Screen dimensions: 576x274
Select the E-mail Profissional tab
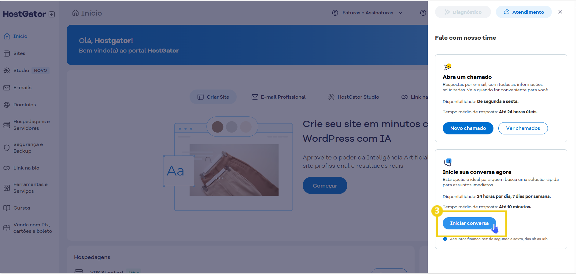click(x=279, y=97)
